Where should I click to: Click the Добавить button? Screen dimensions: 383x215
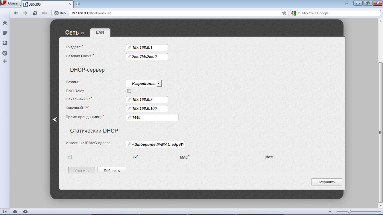click(112, 171)
